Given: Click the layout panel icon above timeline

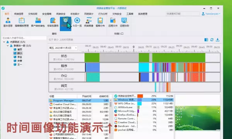Looking at the screenshot, I should tap(206, 40).
